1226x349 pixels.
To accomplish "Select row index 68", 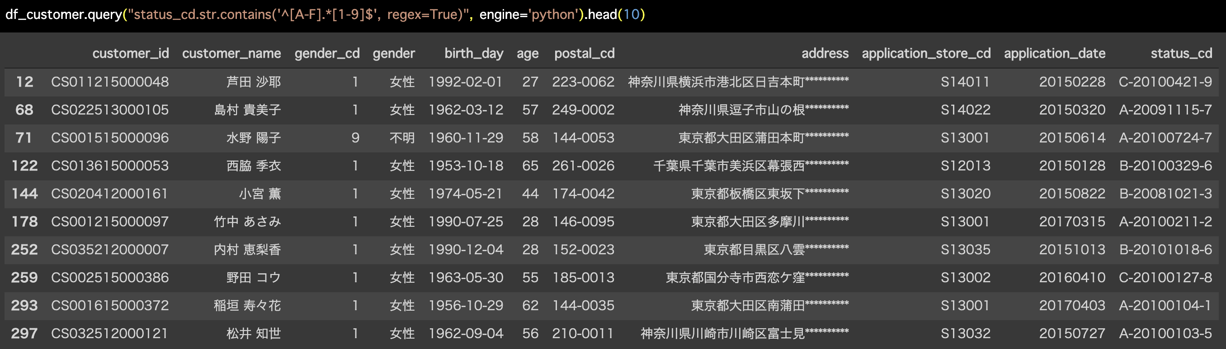I will pyautogui.click(x=24, y=110).
